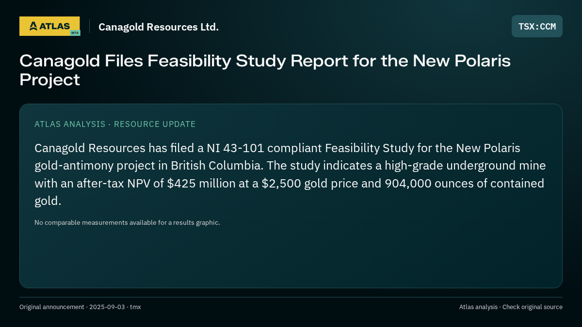The image size is (582, 327).
Task: Click the TSX:CCM ticker badge
Action: (537, 26)
